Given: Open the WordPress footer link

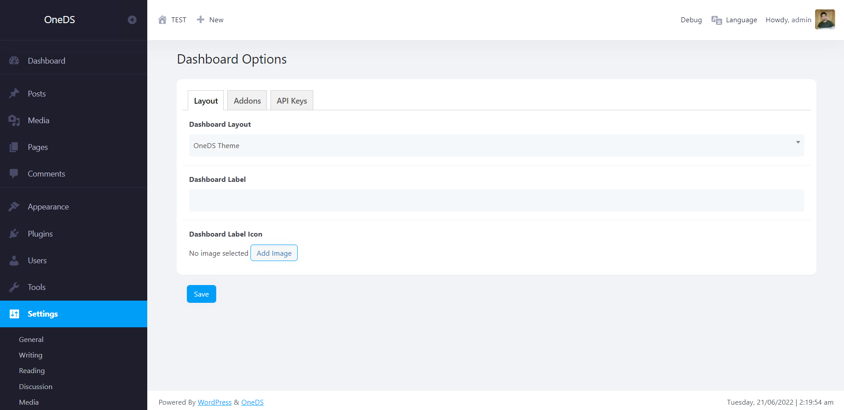Looking at the screenshot, I should pyautogui.click(x=214, y=402).
